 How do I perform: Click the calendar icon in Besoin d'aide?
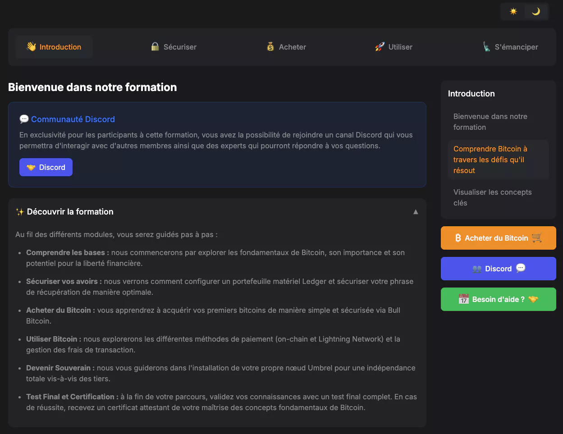point(463,299)
